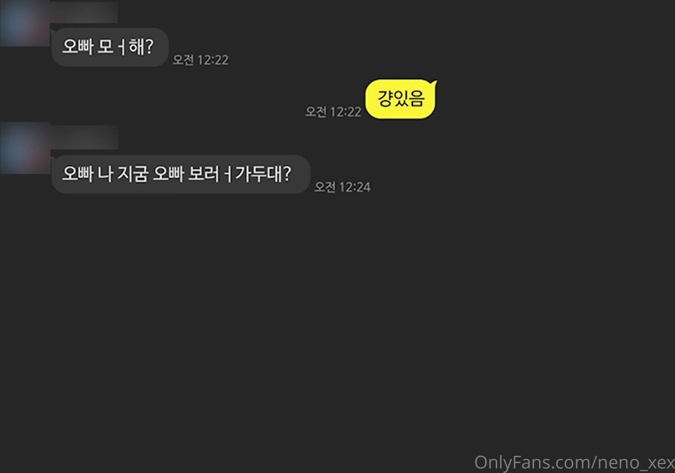675x473 pixels.
Task: Click the '있음' characters in the yellow bubble
Action: click(x=409, y=98)
